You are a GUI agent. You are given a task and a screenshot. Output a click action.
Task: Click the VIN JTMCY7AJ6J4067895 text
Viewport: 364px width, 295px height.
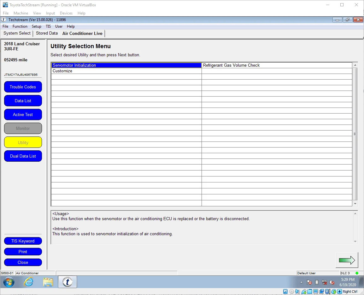[21, 75]
